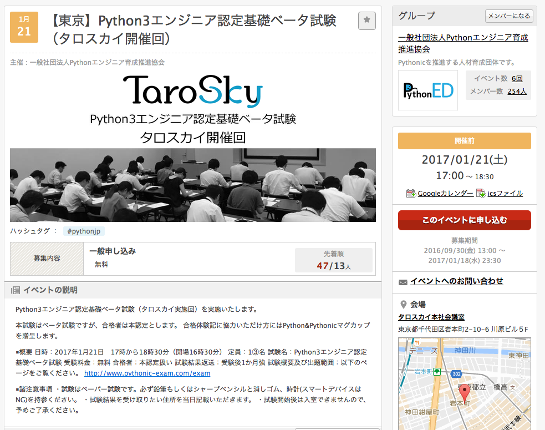The image size is (545, 430).
Task: Click the Iwamotocho station icon on map
Action: [437, 372]
